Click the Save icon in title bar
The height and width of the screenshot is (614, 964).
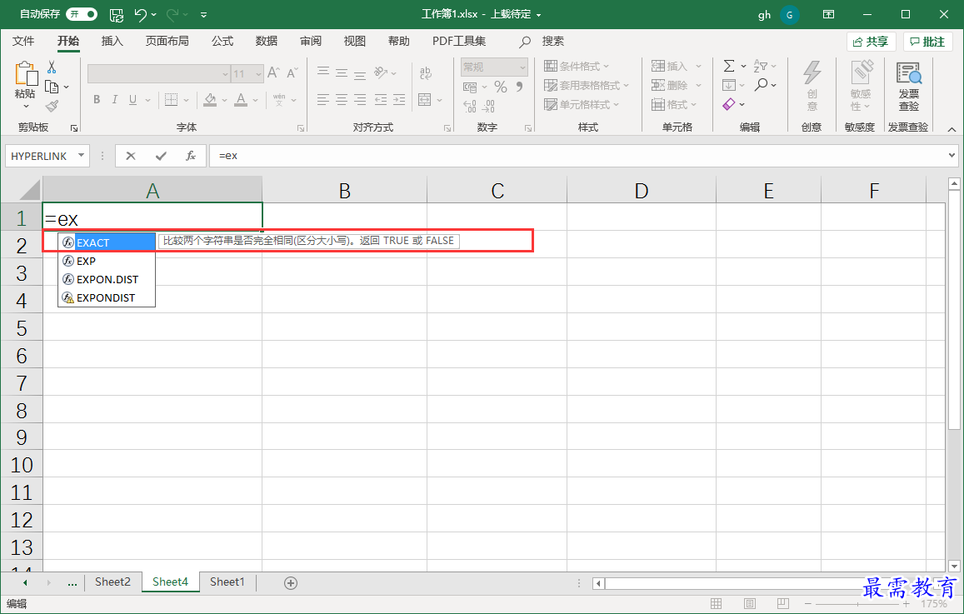click(116, 15)
